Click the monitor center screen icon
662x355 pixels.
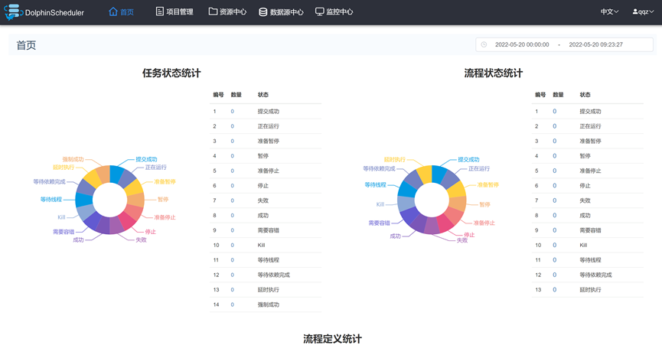coord(320,11)
